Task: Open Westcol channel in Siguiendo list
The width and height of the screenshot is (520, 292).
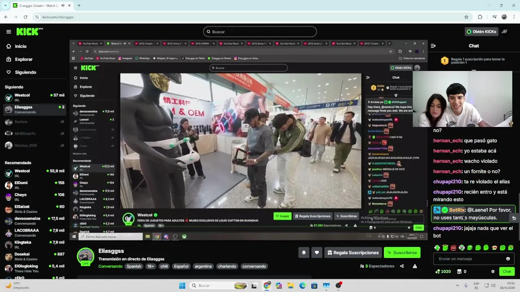Action: pyautogui.click(x=35, y=97)
